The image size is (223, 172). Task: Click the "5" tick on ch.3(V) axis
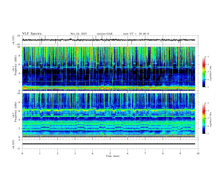(x=19, y=140)
